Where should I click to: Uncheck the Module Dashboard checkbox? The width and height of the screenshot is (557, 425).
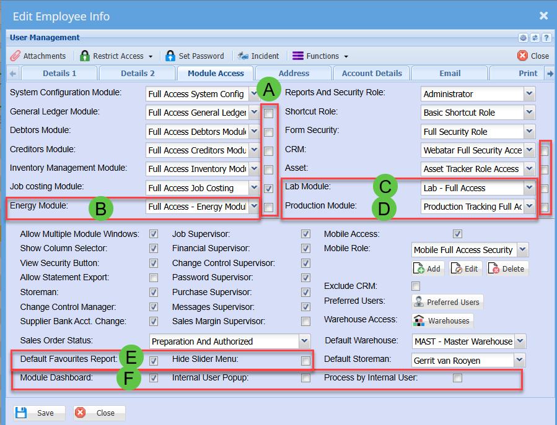click(153, 377)
